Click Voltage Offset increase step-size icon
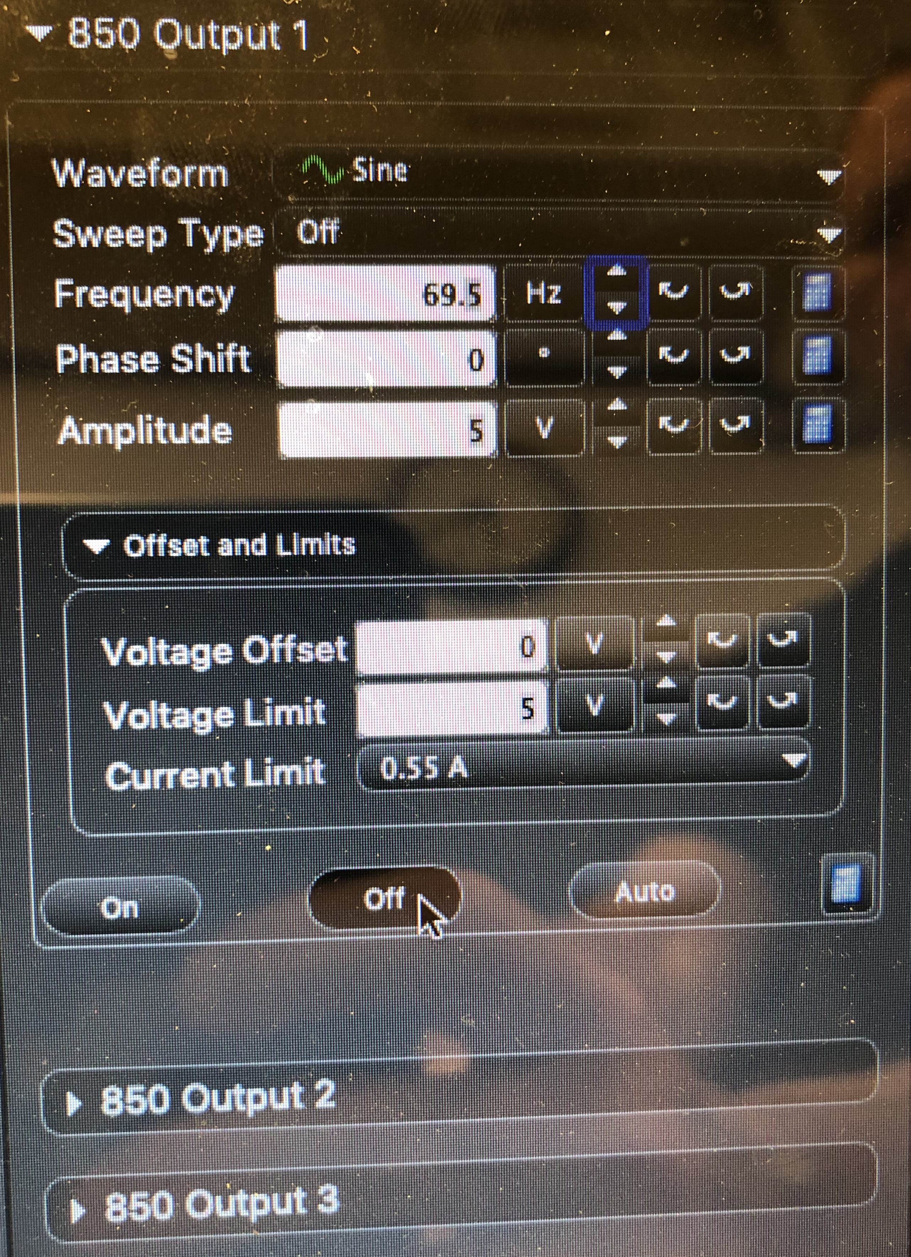The height and width of the screenshot is (1257, 911). 782,640
